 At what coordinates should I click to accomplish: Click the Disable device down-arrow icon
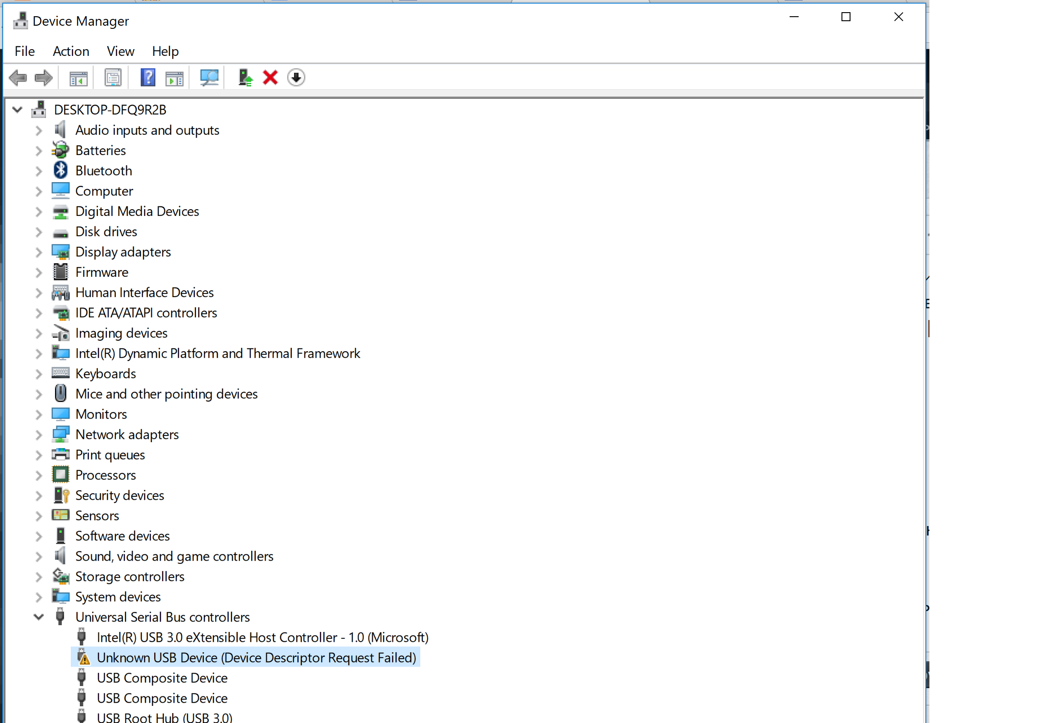point(296,78)
